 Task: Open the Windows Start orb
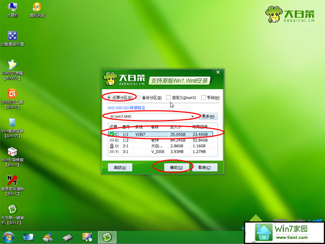click(9, 237)
